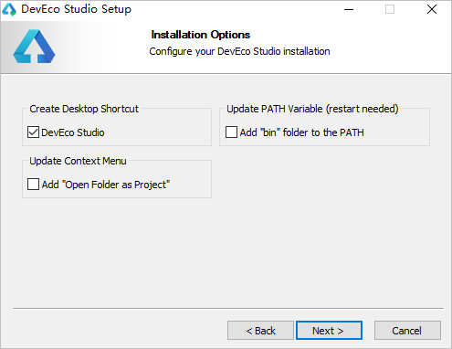This screenshot has width=452, height=349.
Task: Uncheck the DevEco Studio desktop shortcut checkbox
Action: tap(33, 132)
